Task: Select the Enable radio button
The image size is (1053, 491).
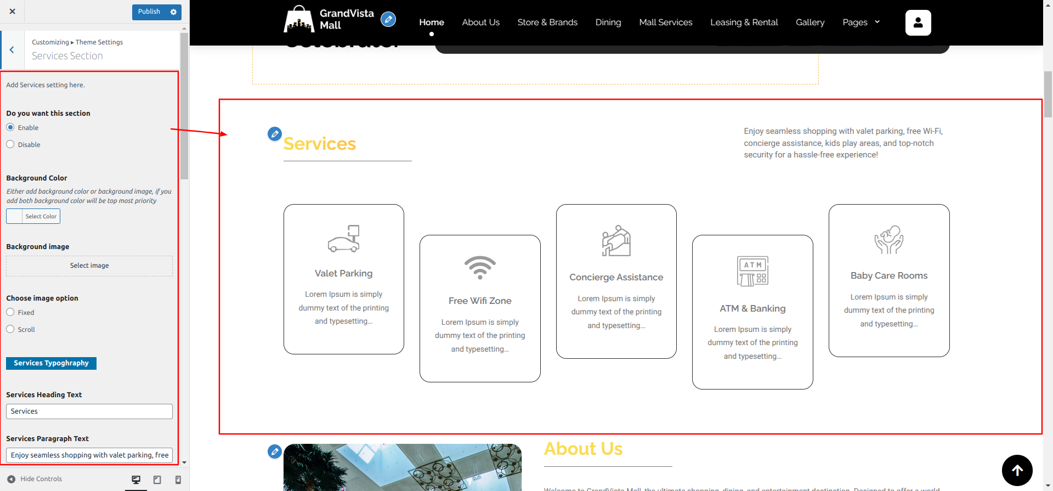Action: pyautogui.click(x=10, y=127)
